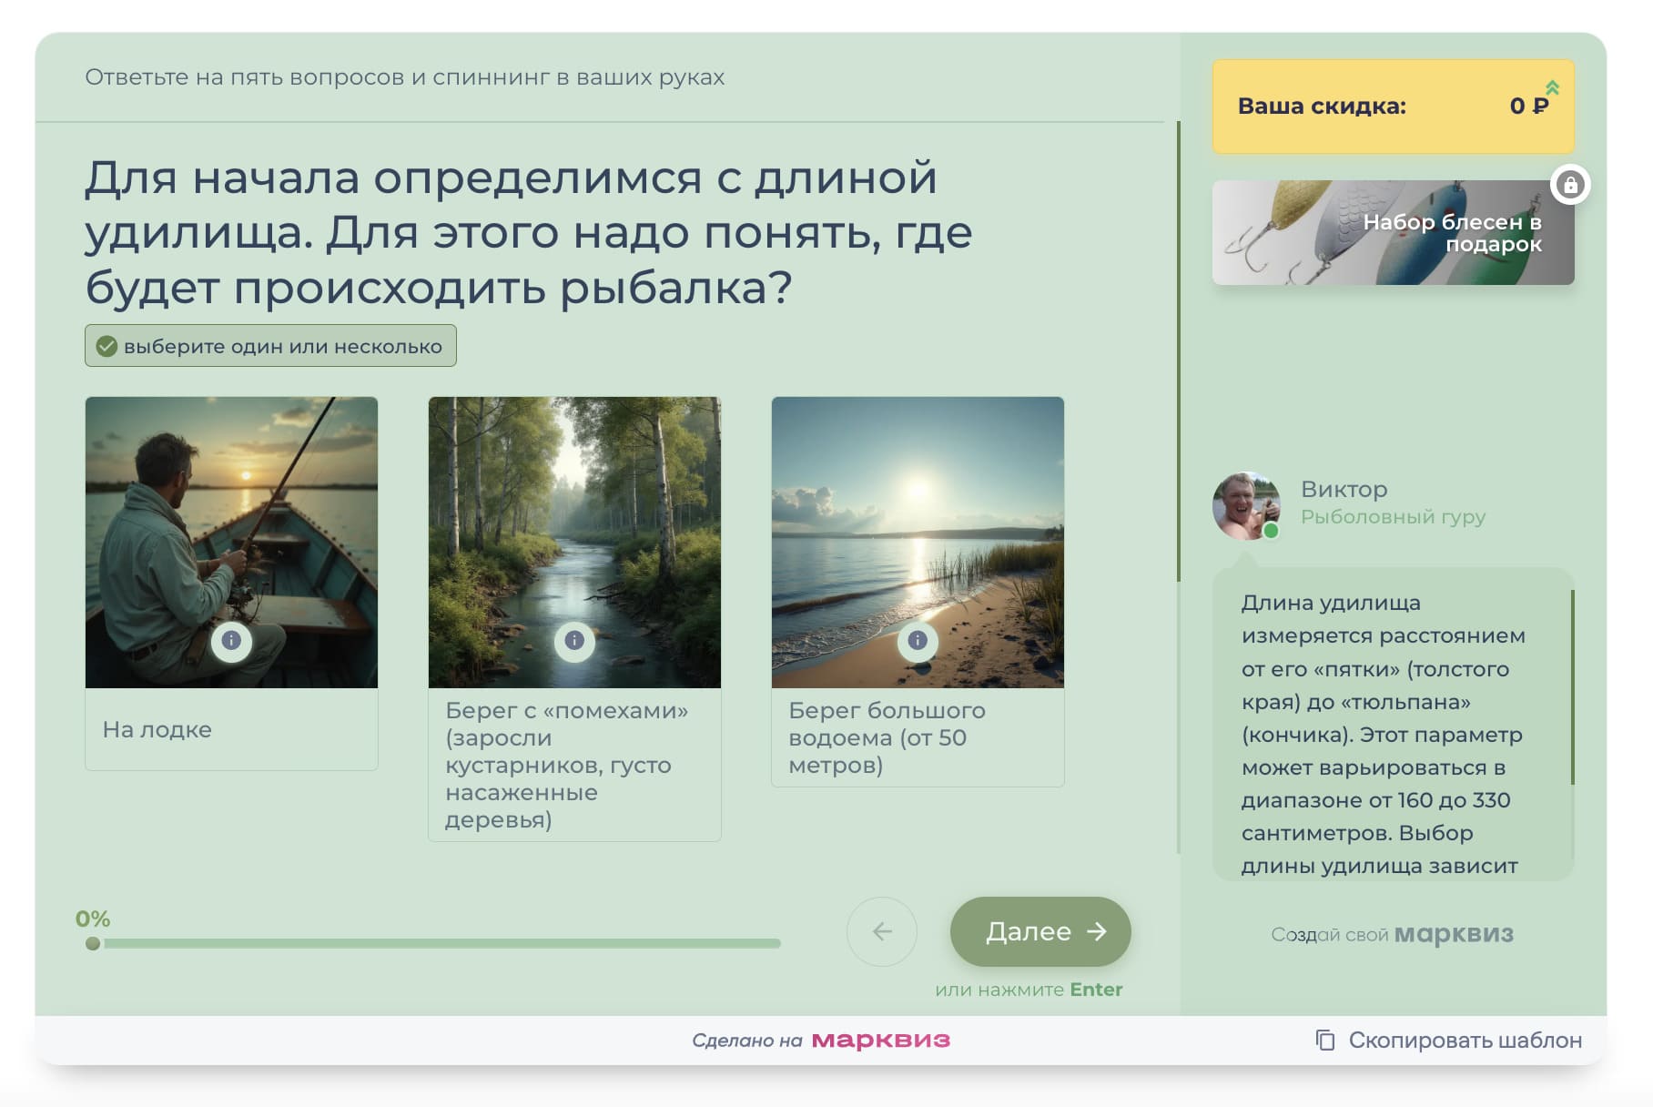Viewport: 1653px width, 1107px height.
Task: Click the марквиз link in the footer
Action: 882,1038
